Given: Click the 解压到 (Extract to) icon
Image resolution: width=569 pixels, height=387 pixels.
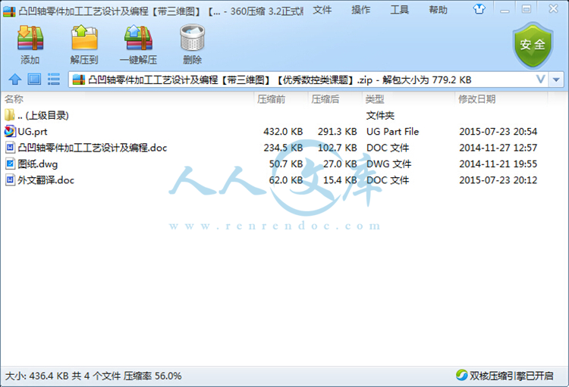Looking at the screenshot, I should click(x=84, y=38).
